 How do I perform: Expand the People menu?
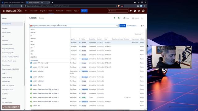tap(69, 11)
